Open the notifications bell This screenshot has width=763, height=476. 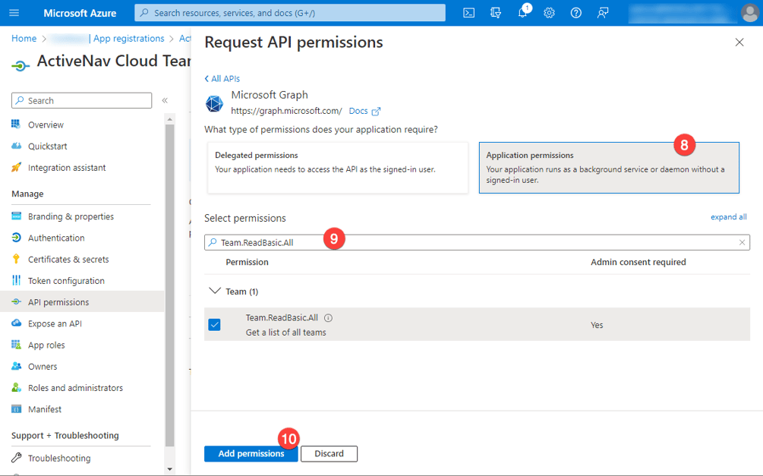(522, 12)
